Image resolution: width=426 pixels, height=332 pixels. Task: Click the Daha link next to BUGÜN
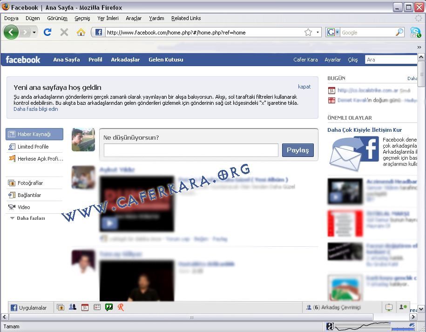(412, 79)
